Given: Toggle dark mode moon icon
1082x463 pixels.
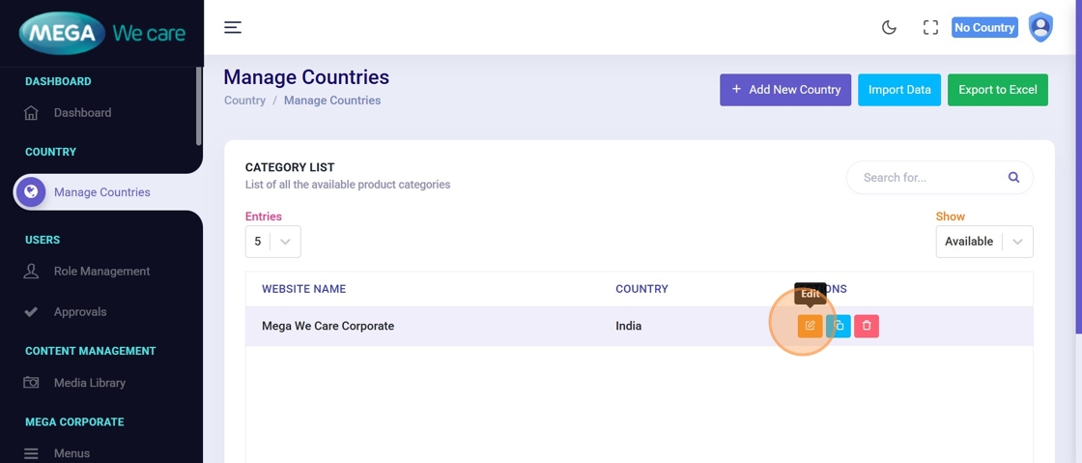Looking at the screenshot, I should pos(889,28).
